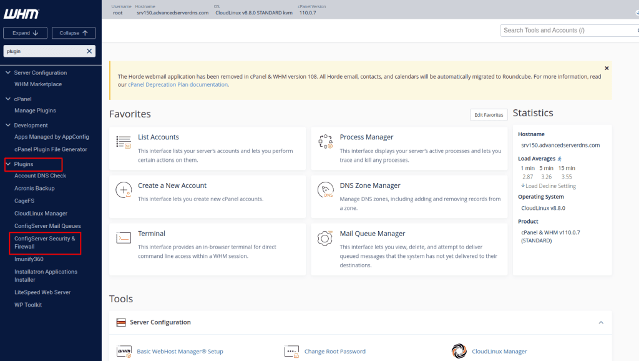Open Imunify360 plugin

point(29,259)
